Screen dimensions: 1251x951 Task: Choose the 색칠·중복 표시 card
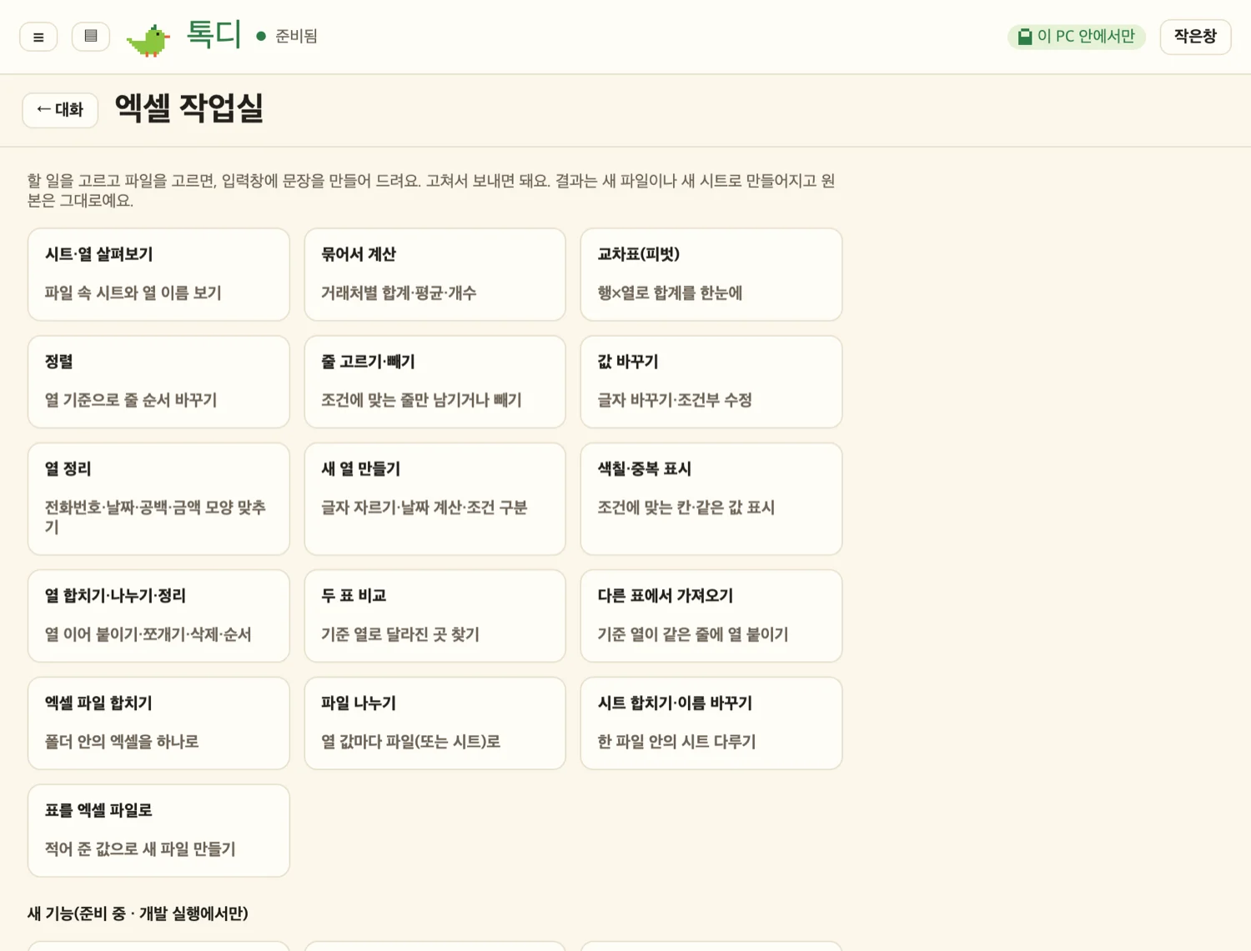point(711,498)
